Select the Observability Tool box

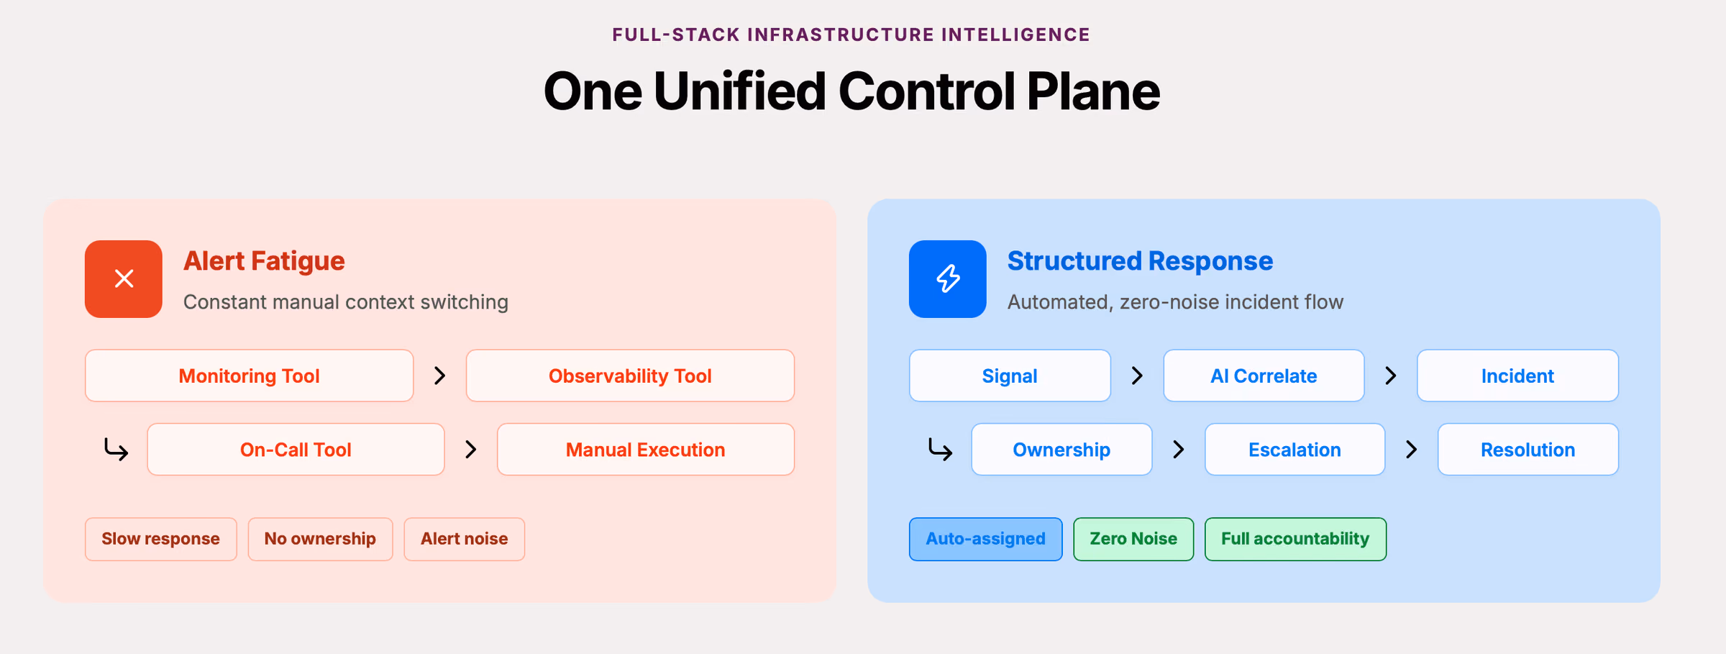point(631,376)
